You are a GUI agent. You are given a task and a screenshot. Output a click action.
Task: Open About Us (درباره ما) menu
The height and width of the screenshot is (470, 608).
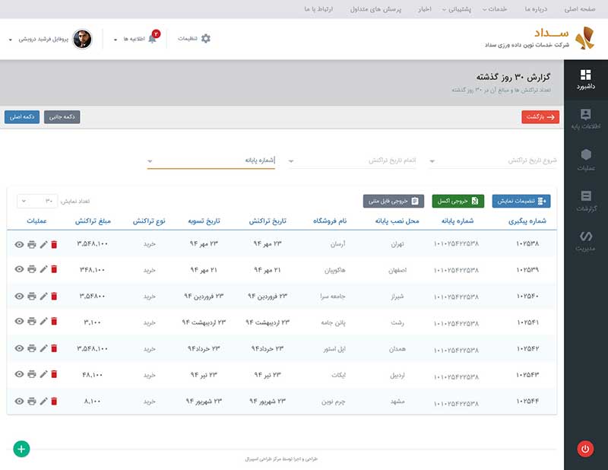coord(536,9)
